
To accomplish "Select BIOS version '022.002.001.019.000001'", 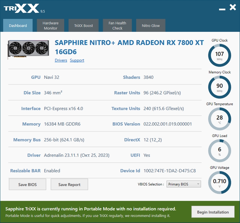I will 168,124.
